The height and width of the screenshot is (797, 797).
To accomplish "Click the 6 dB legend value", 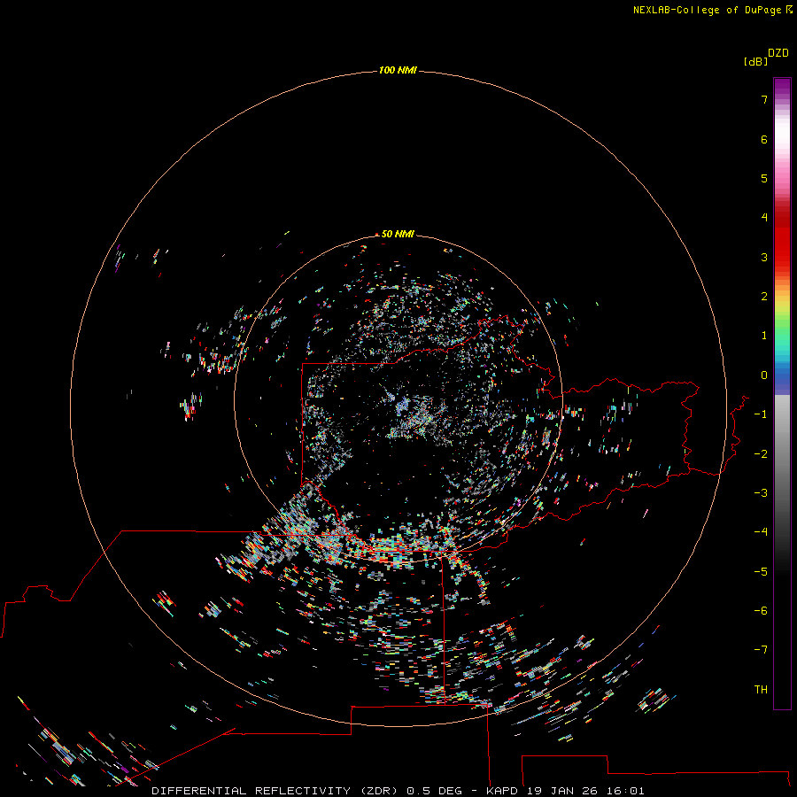I will tap(764, 139).
